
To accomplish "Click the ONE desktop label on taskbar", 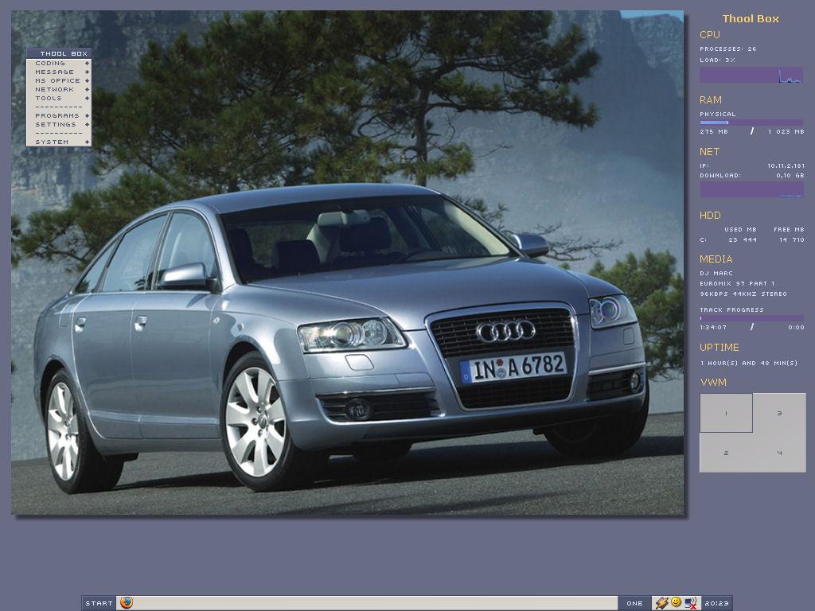I will coord(634,603).
